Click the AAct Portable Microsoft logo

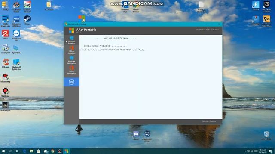(72, 30)
